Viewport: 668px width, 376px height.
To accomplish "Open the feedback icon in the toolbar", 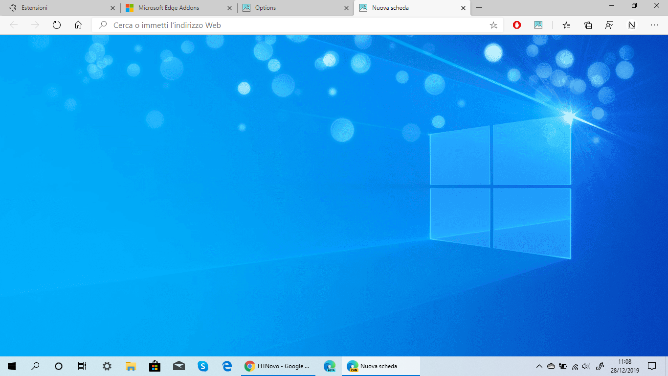I will coord(609,25).
